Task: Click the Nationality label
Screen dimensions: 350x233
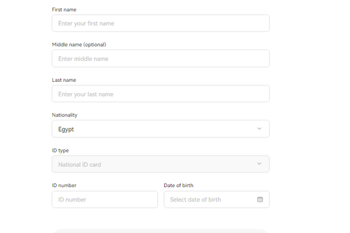Action: coord(65,115)
